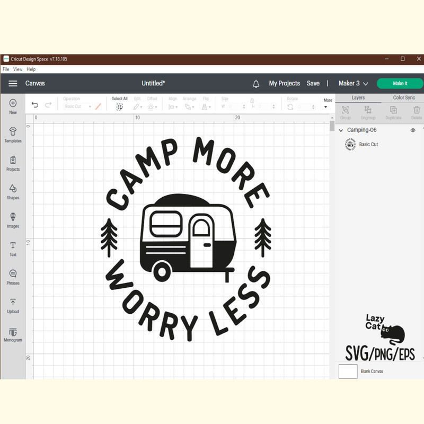Select the Text tool
Viewport: 424px width, 424px height.
[x=13, y=246]
